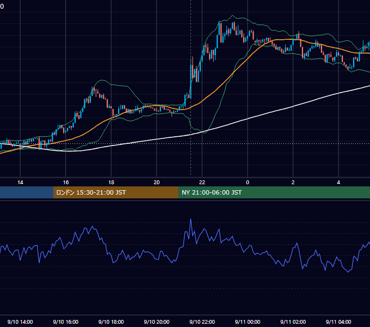Select the 9/10 14:00 date label
The image size is (370, 327).
tap(20, 322)
